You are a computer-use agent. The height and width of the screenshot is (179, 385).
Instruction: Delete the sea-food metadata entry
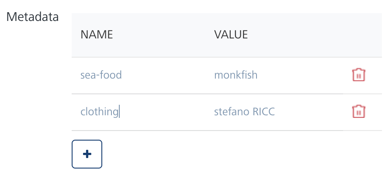(x=358, y=75)
